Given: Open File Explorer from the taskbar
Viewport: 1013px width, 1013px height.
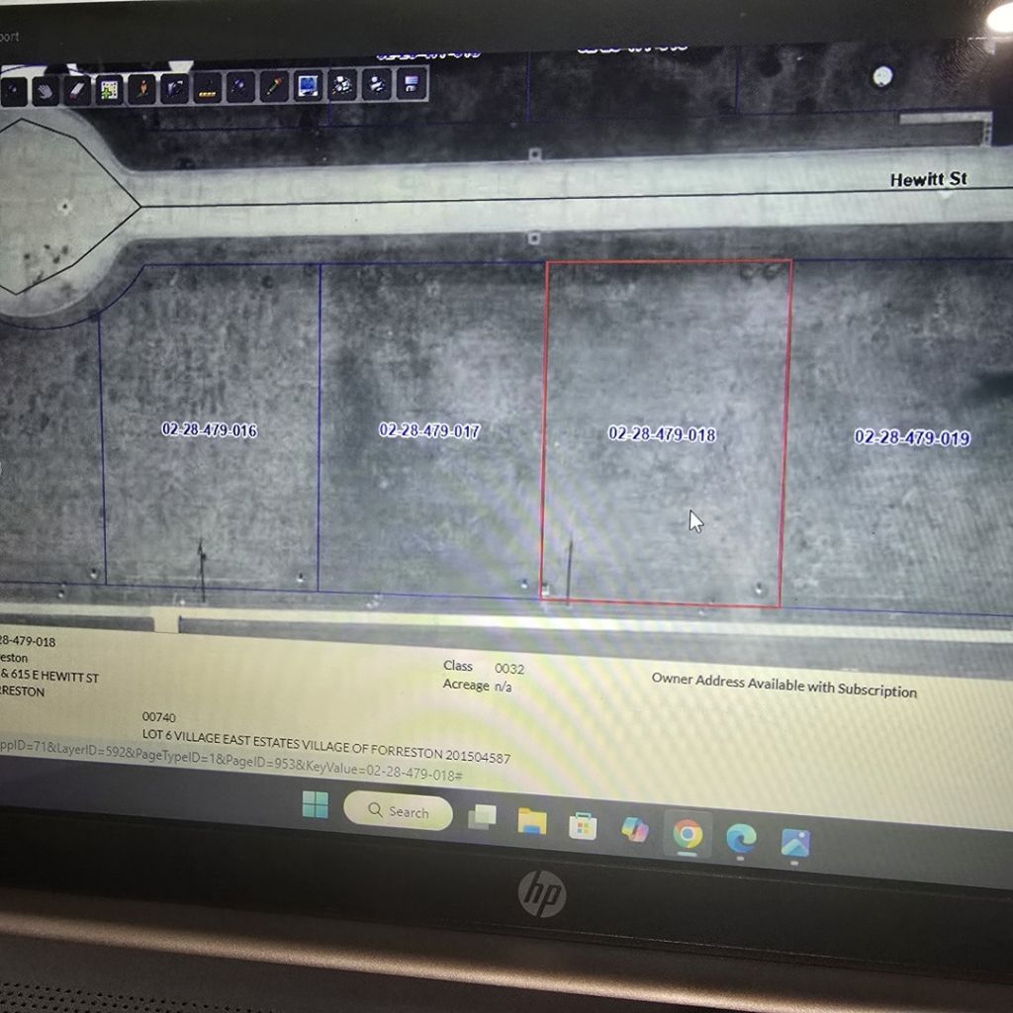Looking at the screenshot, I should pos(532,821).
